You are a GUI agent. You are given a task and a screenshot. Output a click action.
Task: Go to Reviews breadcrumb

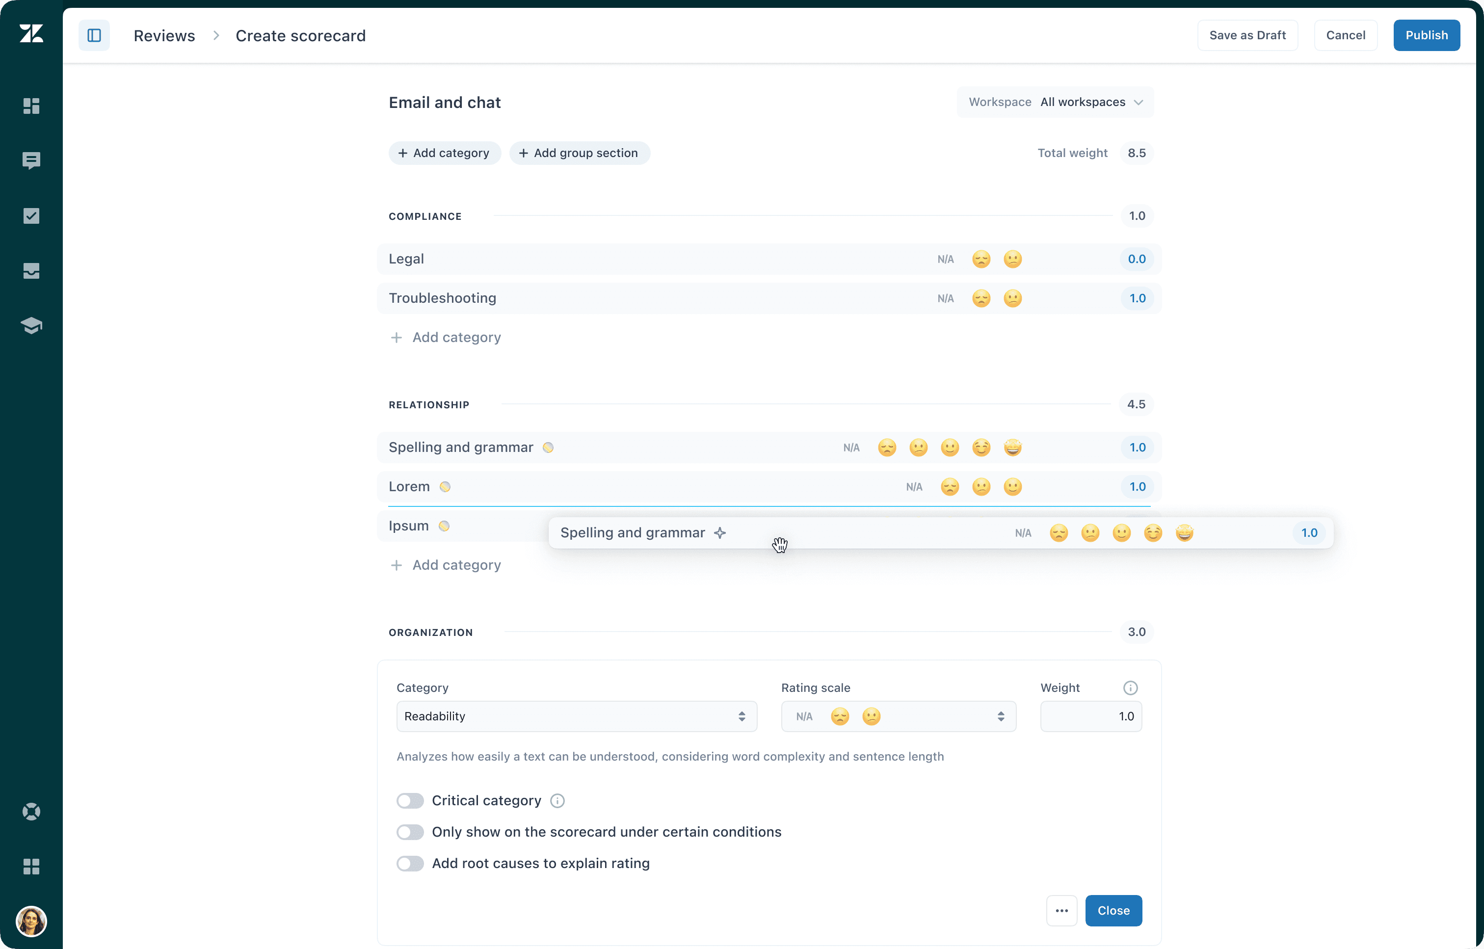tap(164, 36)
